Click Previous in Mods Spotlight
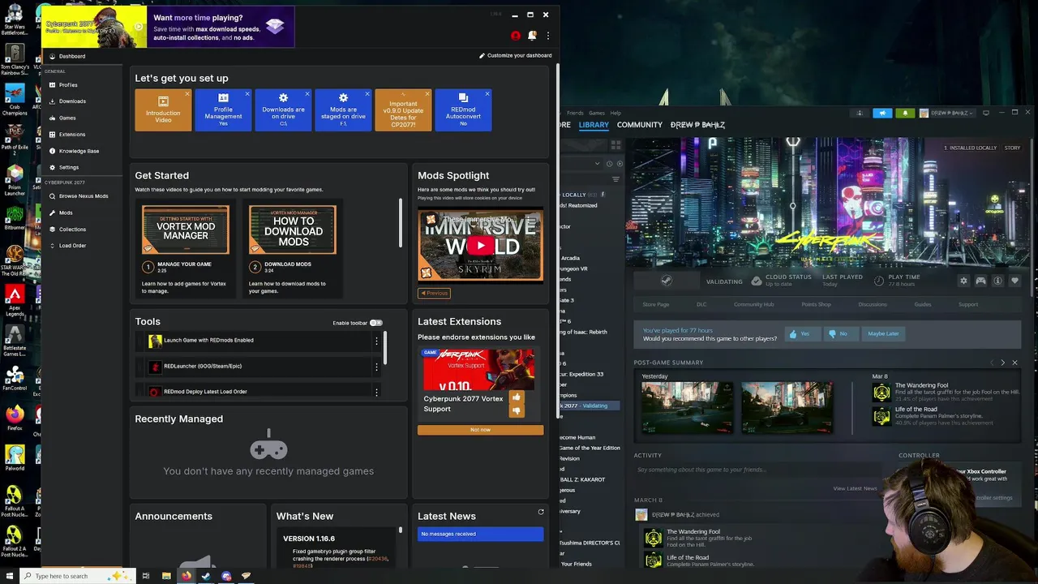The image size is (1038, 584). click(x=434, y=293)
